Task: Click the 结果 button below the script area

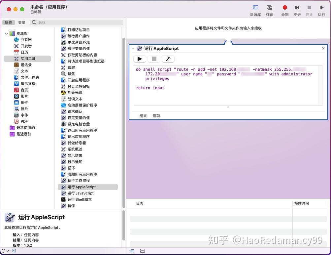Action: click(143, 116)
